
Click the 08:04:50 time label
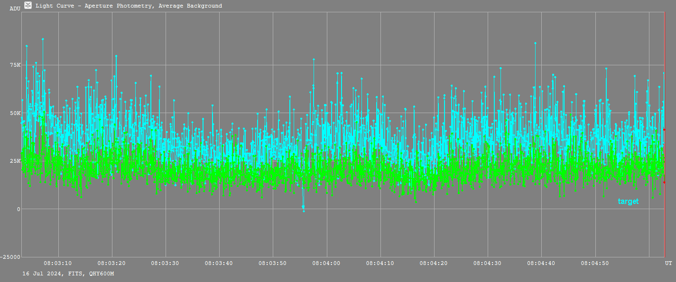(x=594, y=263)
